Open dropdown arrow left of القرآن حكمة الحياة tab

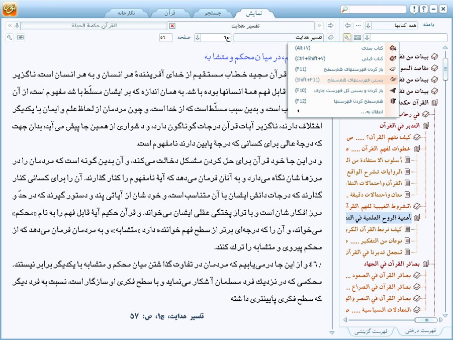[x=17, y=26]
